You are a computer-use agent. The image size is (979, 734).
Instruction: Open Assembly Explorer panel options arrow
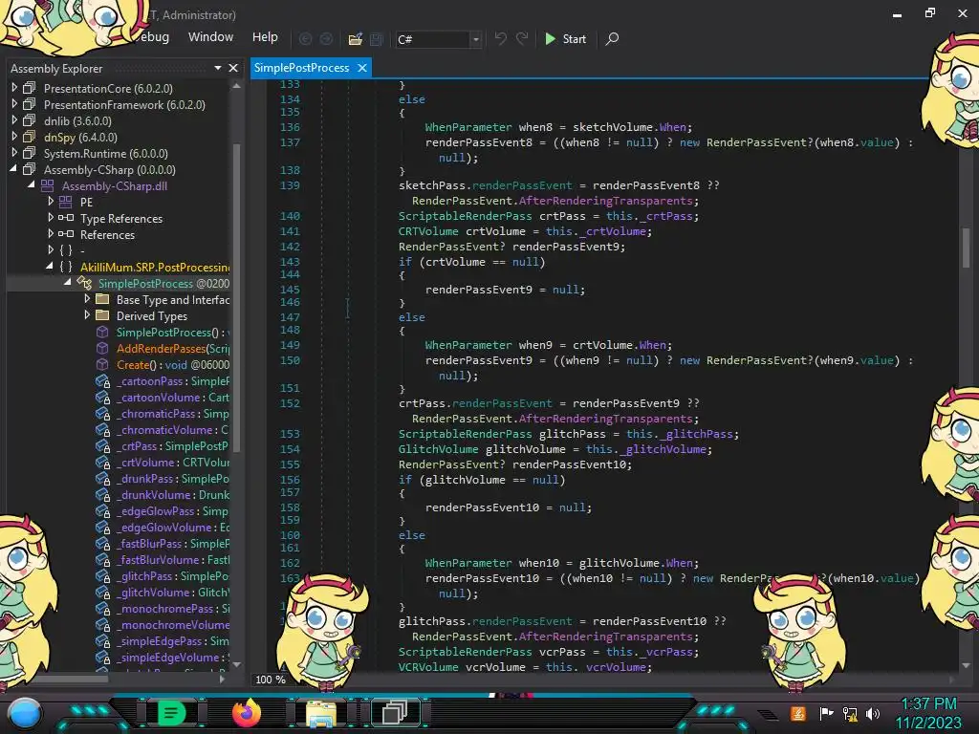(217, 68)
